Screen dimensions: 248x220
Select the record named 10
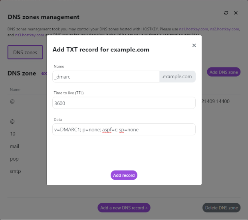coord(13,134)
